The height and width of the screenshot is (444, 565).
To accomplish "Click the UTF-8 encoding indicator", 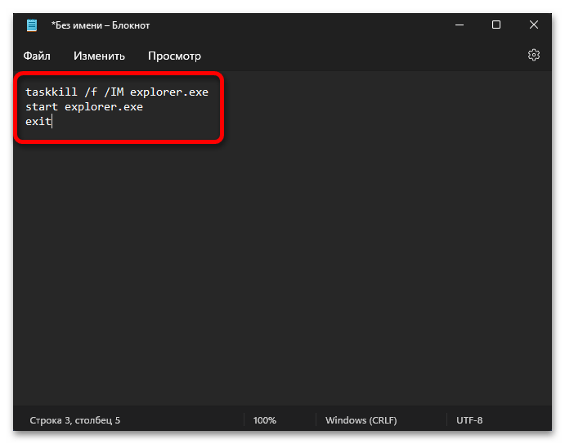I will click(469, 420).
